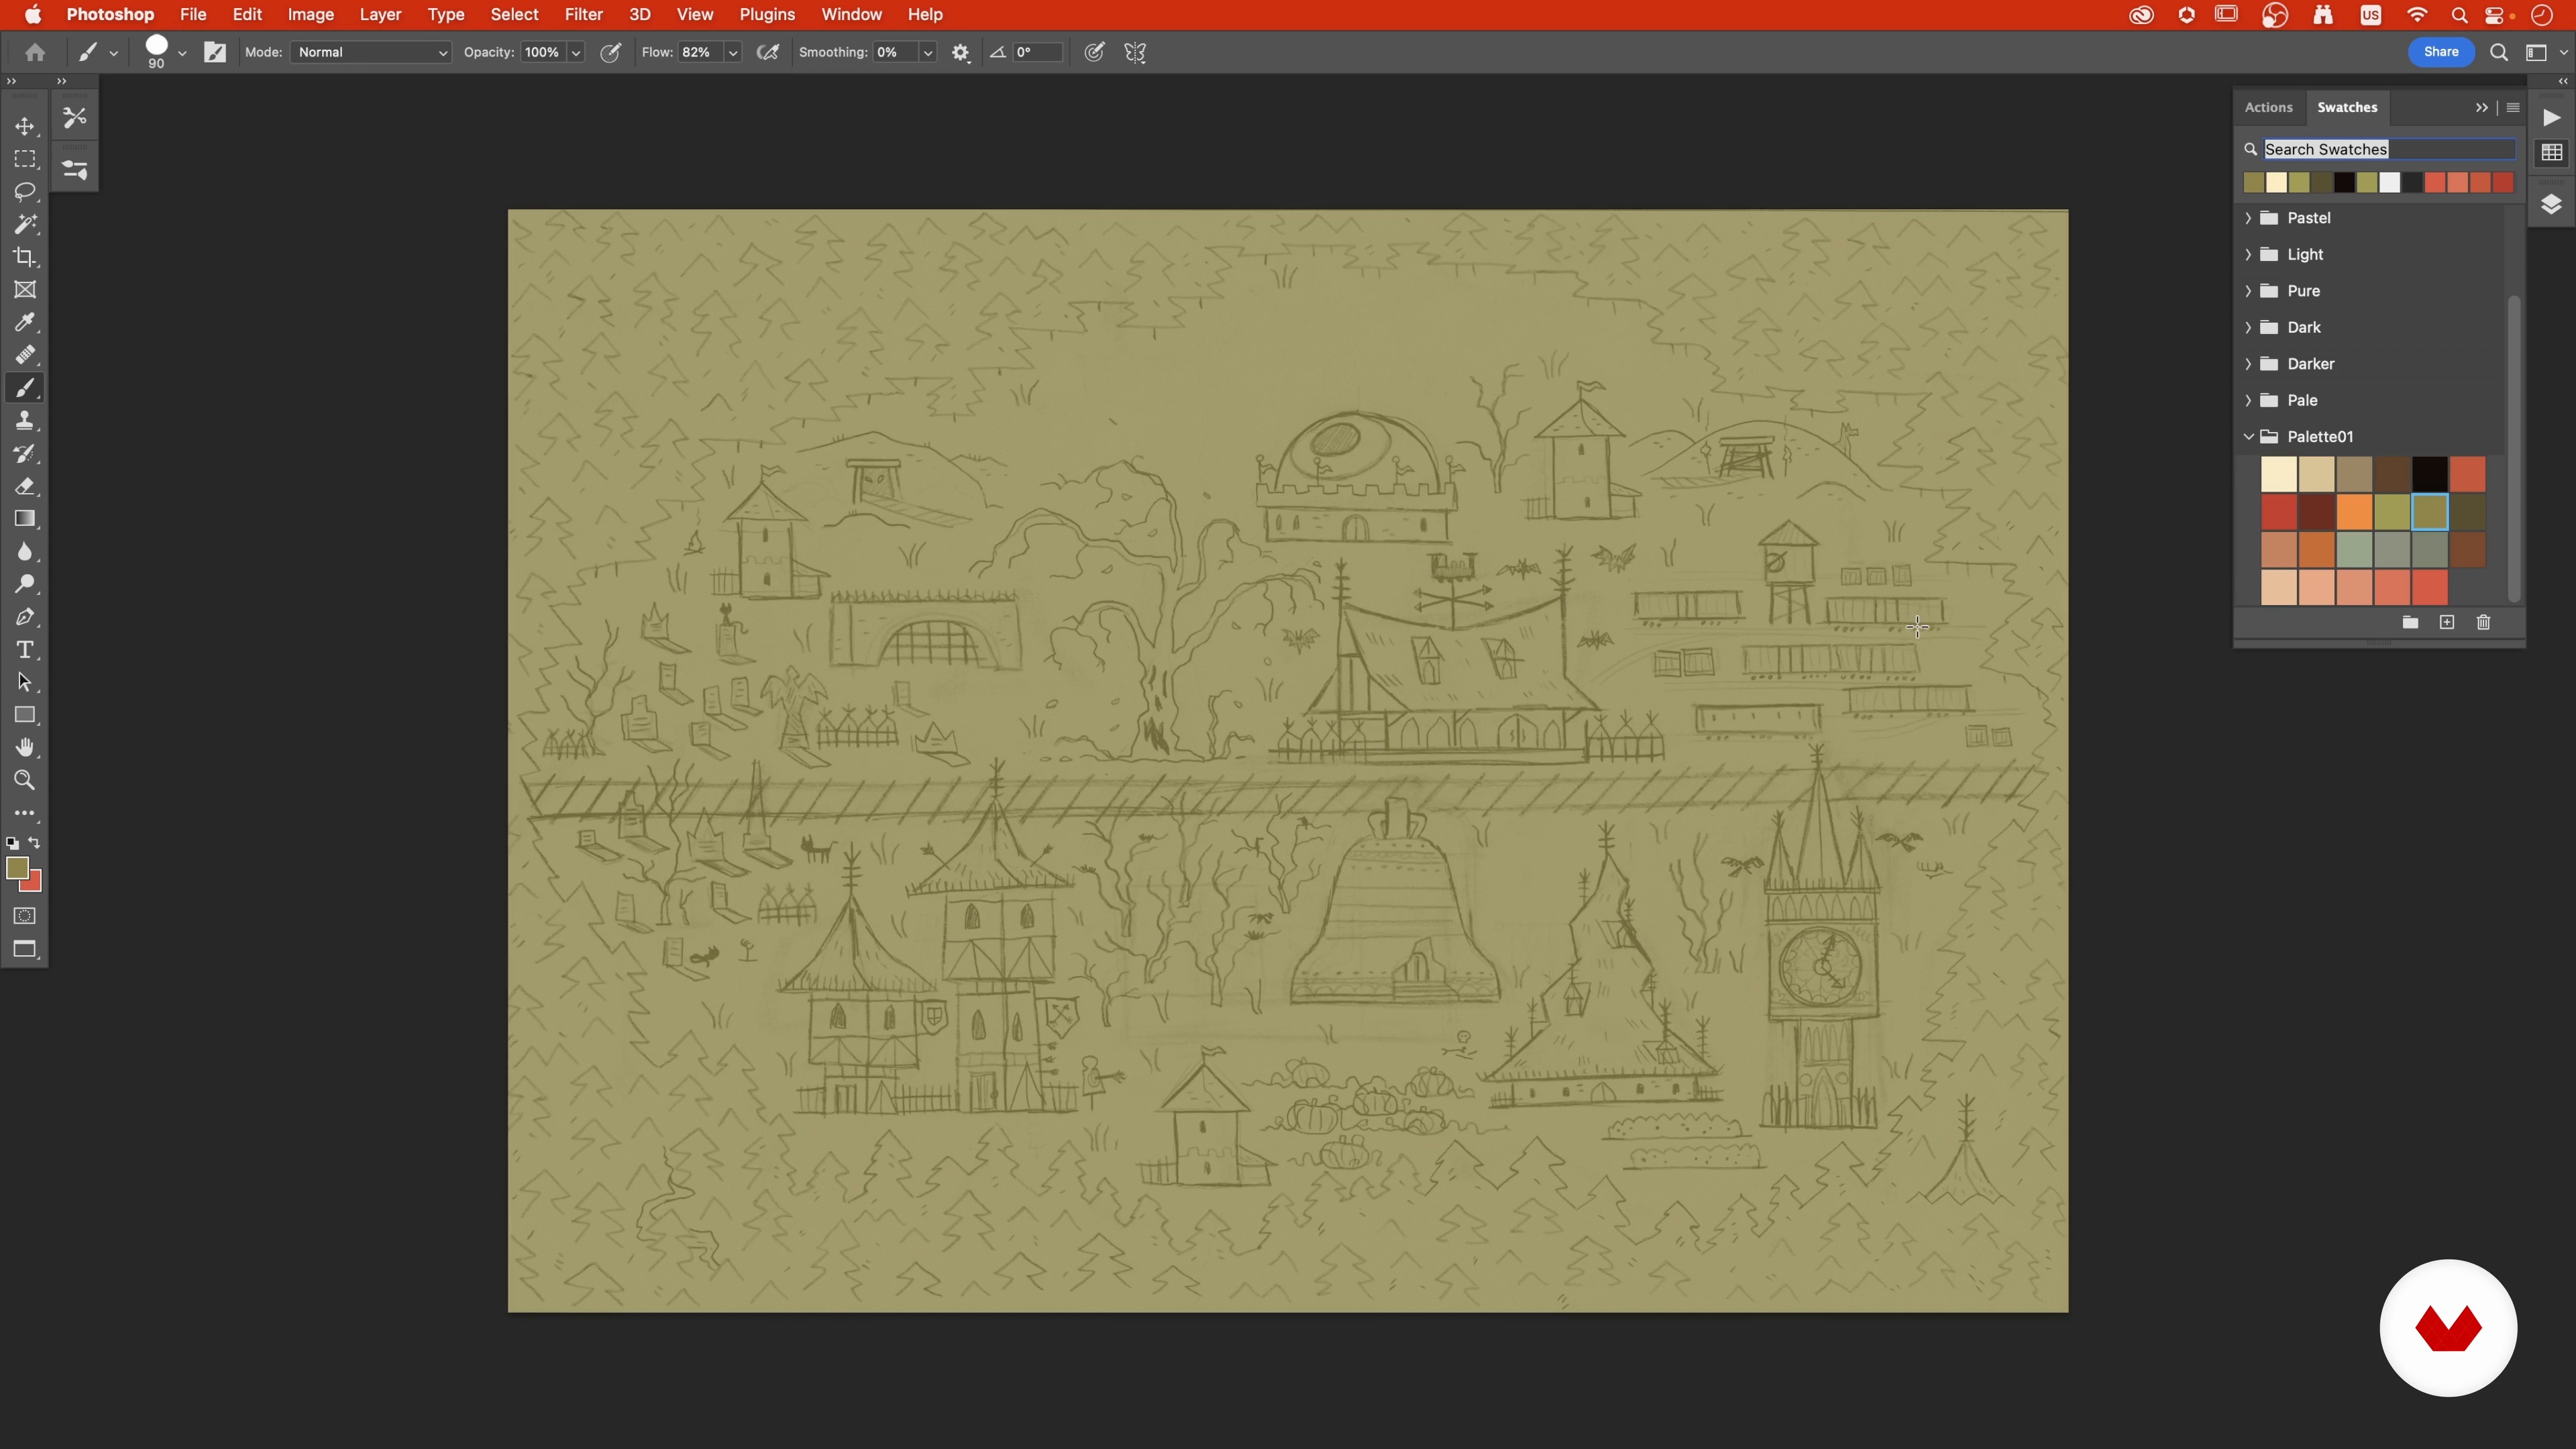Swap foreground and background colors

tap(35, 843)
